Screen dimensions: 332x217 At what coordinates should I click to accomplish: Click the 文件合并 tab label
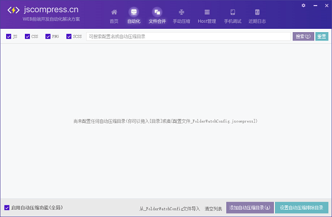[x=157, y=21]
